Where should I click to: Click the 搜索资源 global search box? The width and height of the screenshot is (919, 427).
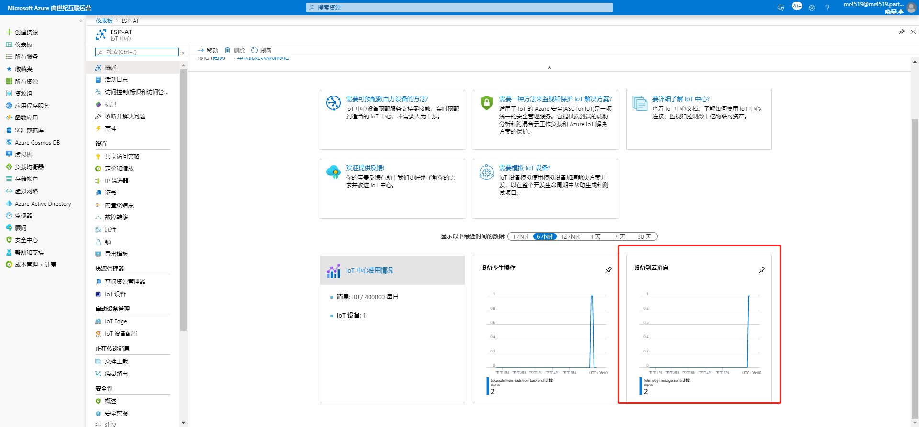tap(459, 8)
